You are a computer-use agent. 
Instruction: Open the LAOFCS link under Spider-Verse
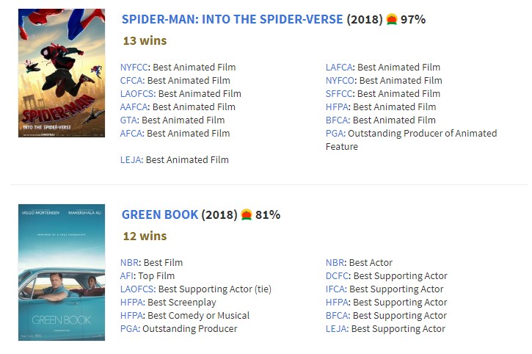coord(137,94)
